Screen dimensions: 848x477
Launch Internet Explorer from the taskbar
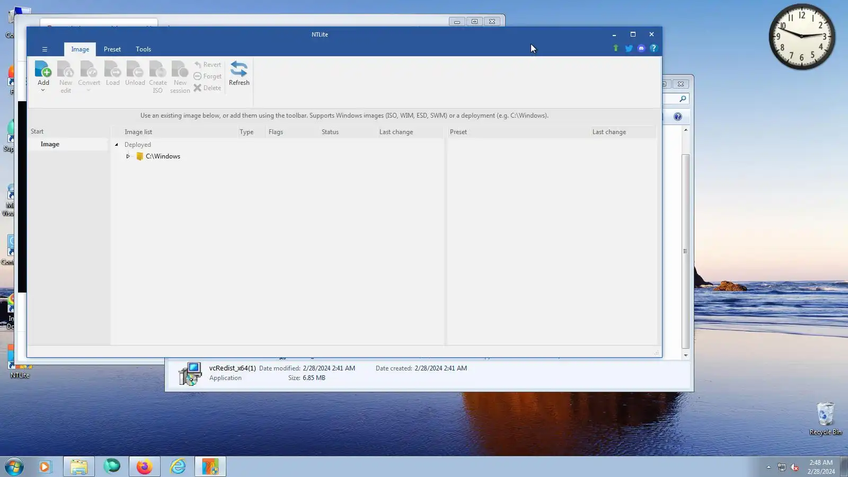178,467
